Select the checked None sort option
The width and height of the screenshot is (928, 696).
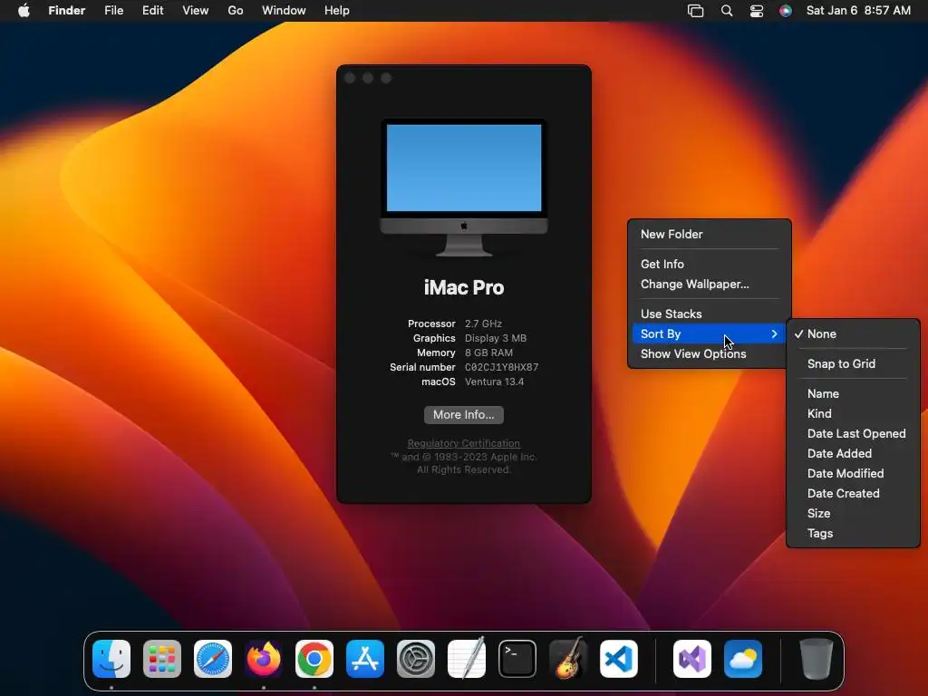point(853,333)
